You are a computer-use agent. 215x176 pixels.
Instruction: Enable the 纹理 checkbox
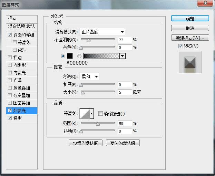coord(14,50)
